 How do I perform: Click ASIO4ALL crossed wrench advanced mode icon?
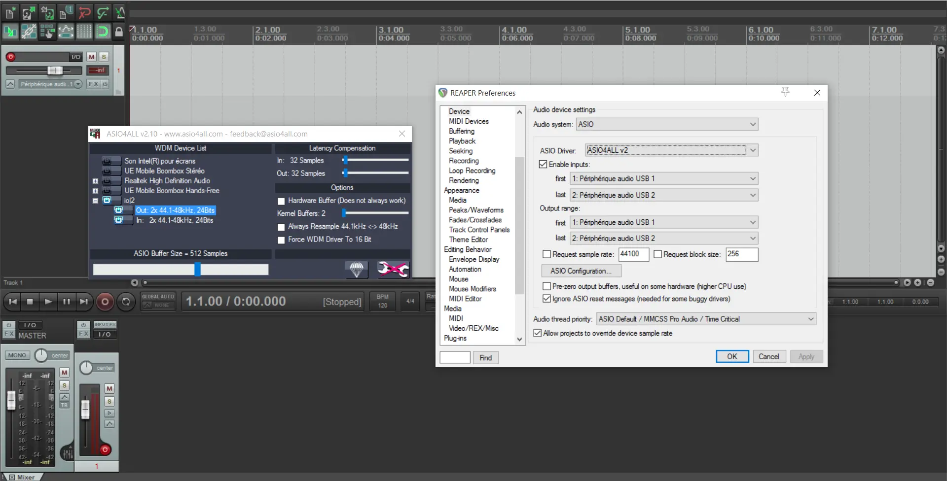(x=393, y=269)
